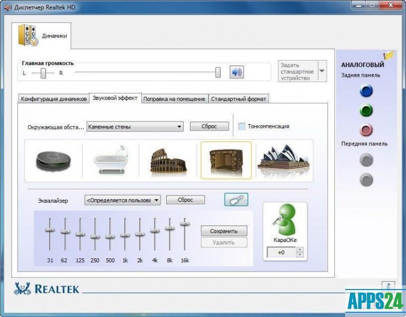Click Сброс next to environment dropdown

(x=209, y=126)
